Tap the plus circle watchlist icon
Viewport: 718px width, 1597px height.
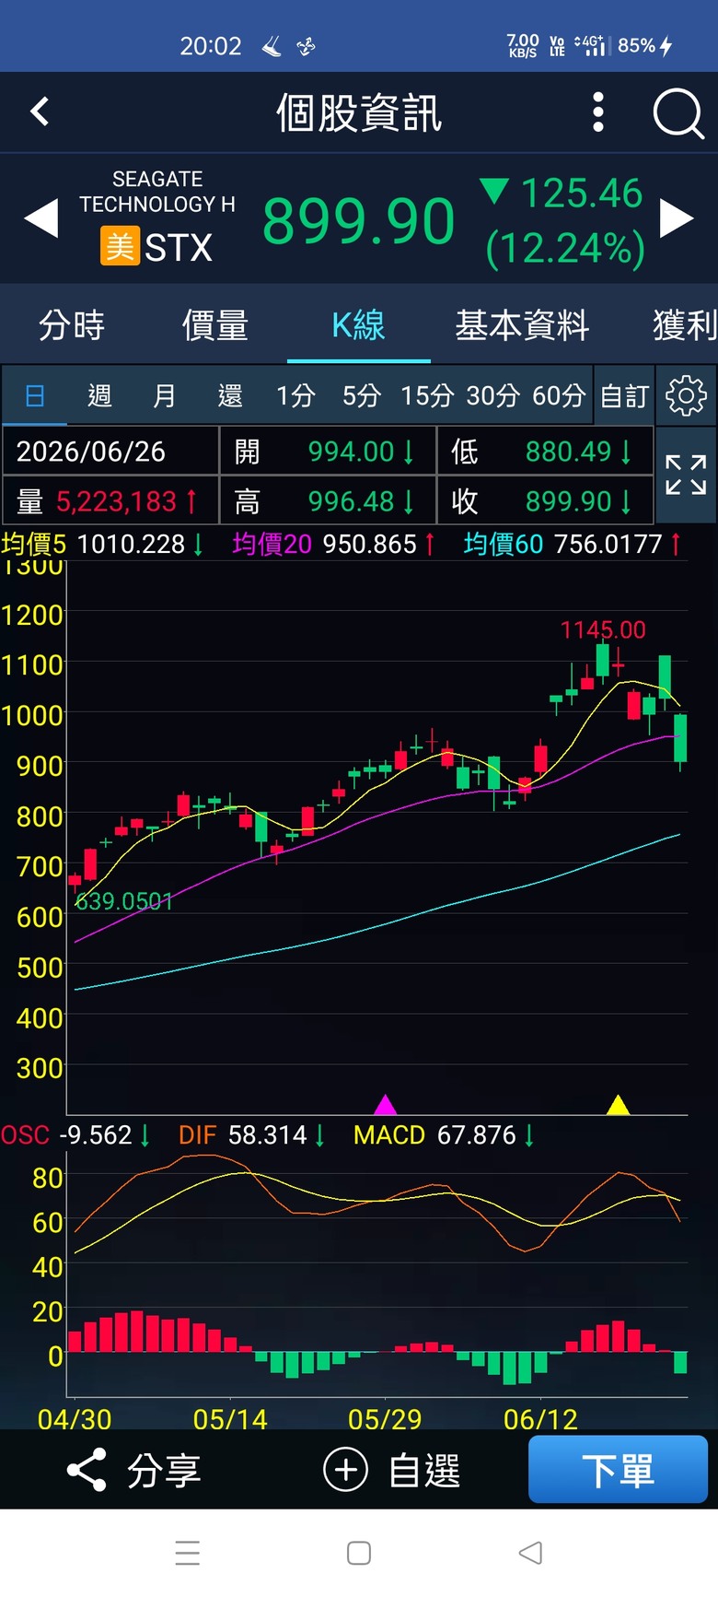point(346,1470)
